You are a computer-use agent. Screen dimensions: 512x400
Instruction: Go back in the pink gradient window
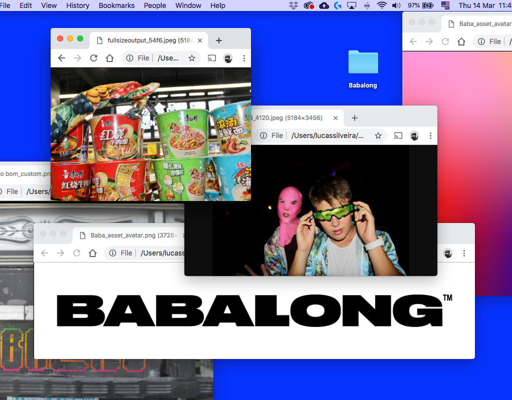(413, 41)
